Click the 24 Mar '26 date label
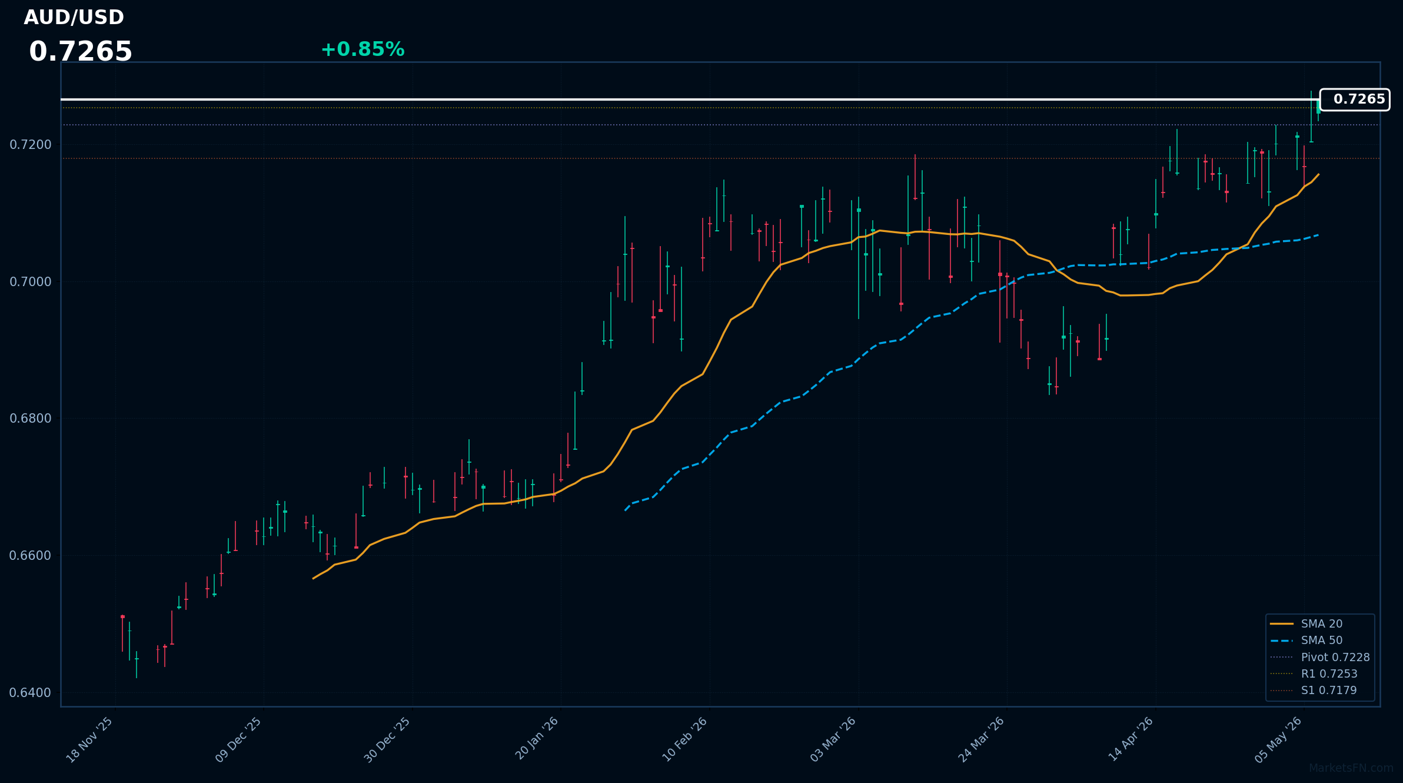This screenshot has height=783, width=1403. pyautogui.click(x=981, y=740)
